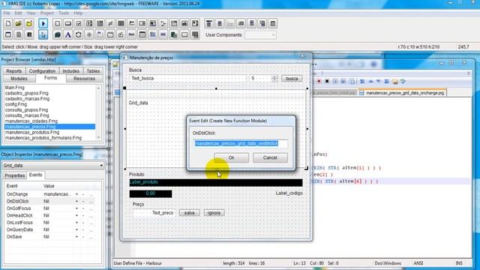
Task: Click the Close project folder icon
Action: pyautogui.click(x=29, y=23)
